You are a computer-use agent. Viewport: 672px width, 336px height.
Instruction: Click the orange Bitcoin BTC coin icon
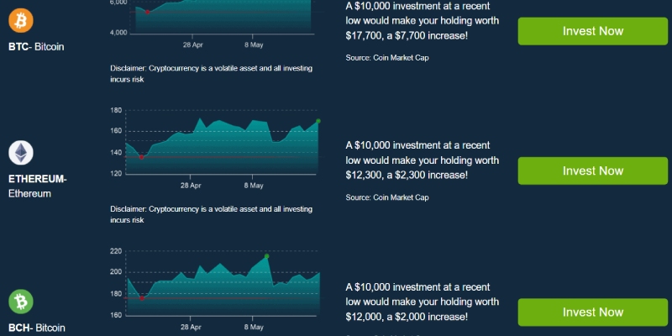pos(20,20)
